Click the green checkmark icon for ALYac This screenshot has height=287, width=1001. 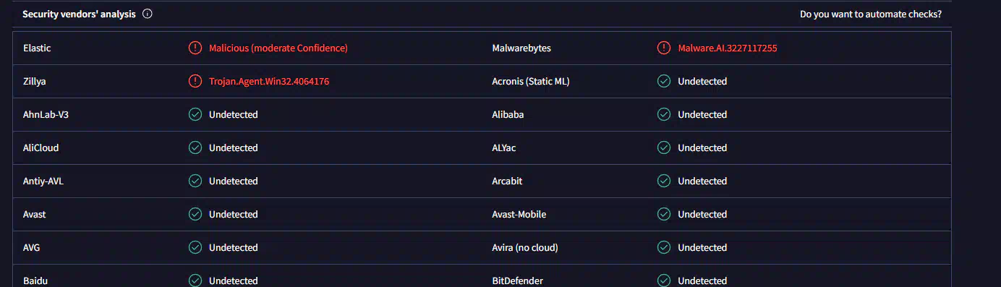664,147
